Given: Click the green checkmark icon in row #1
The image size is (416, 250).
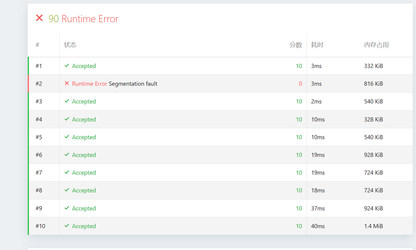Looking at the screenshot, I should 67,66.
